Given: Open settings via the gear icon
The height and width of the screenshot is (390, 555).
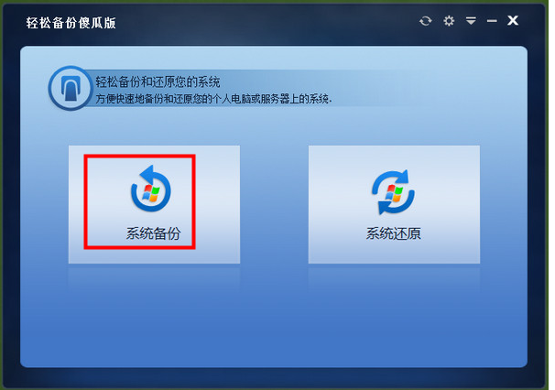Looking at the screenshot, I should (x=449, y=21).
